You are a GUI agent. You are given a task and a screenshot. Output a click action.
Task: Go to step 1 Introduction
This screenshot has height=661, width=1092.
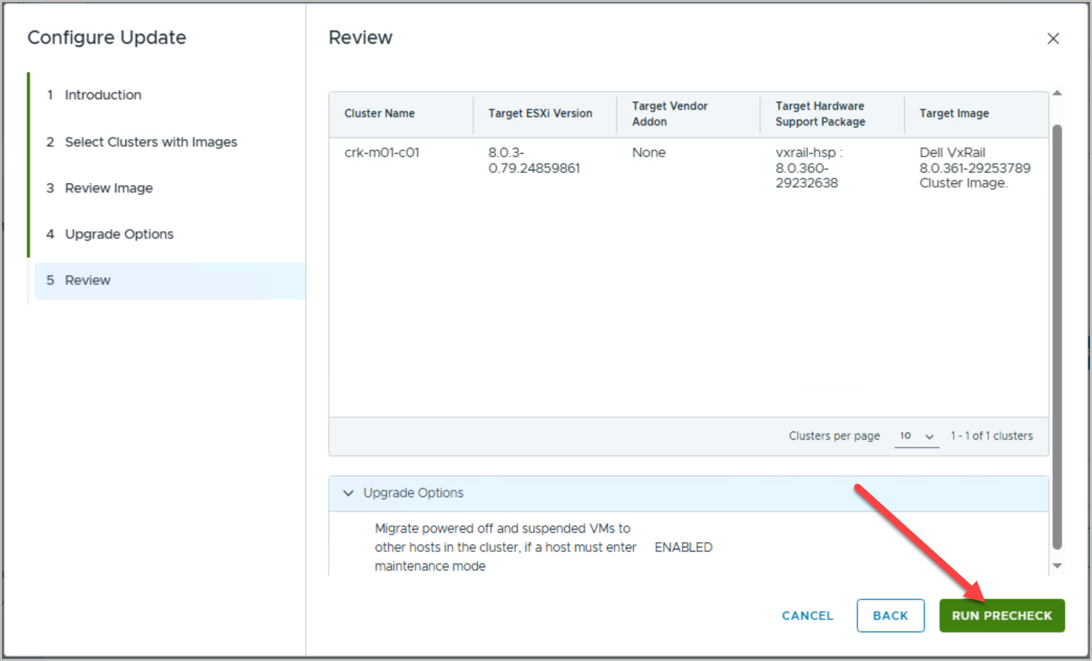click(x=103, y=95)
